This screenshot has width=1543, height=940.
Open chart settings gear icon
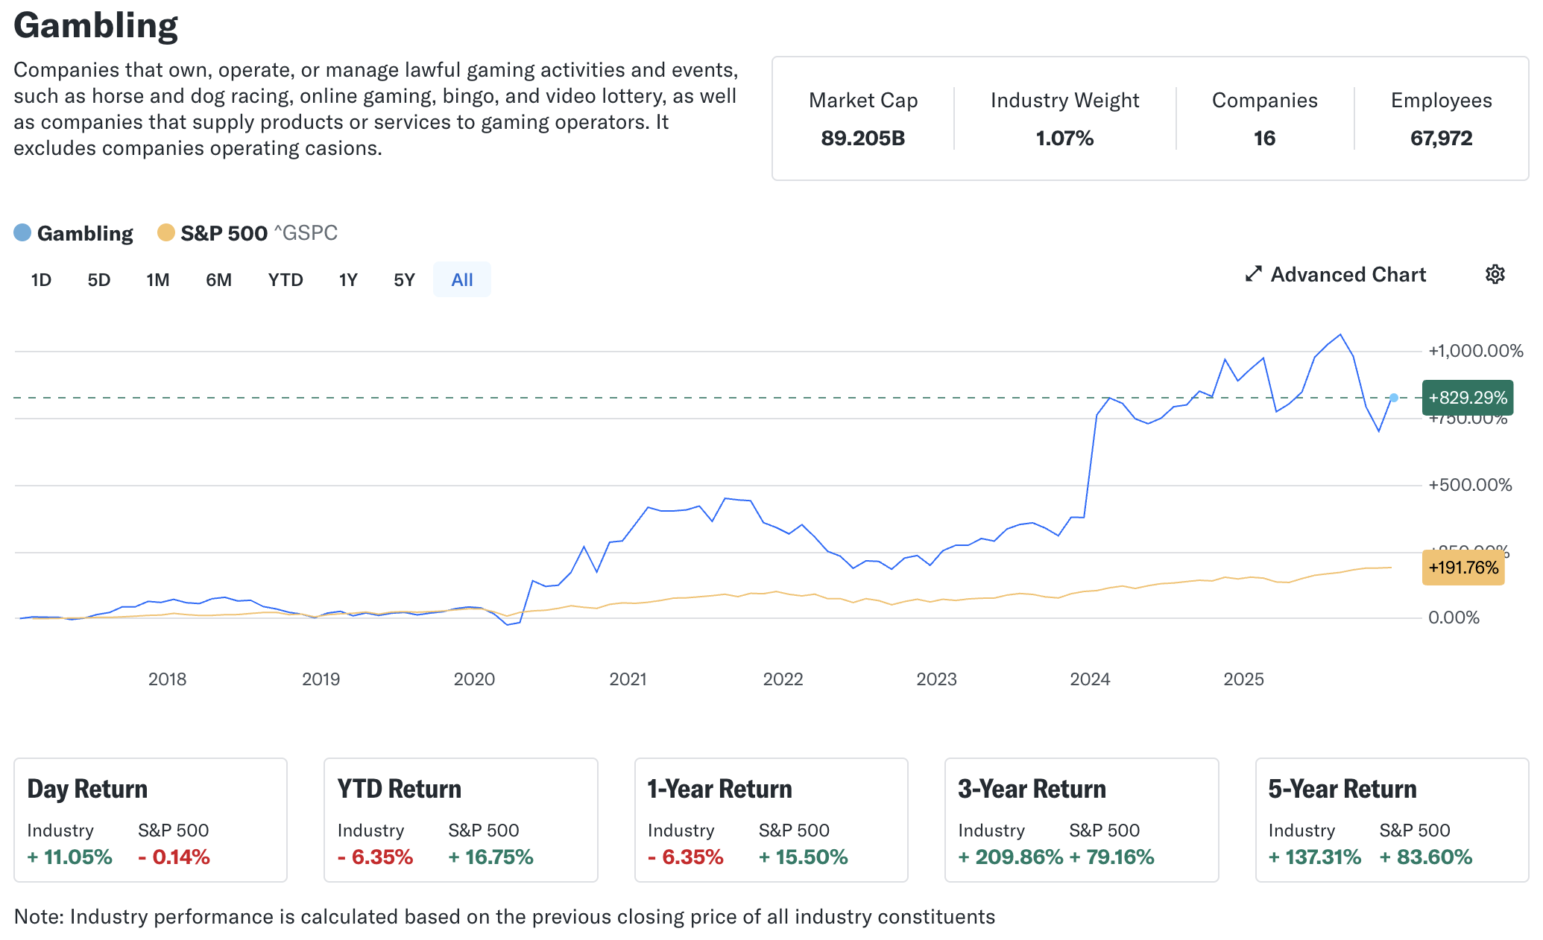click(x=1495, y=274)
